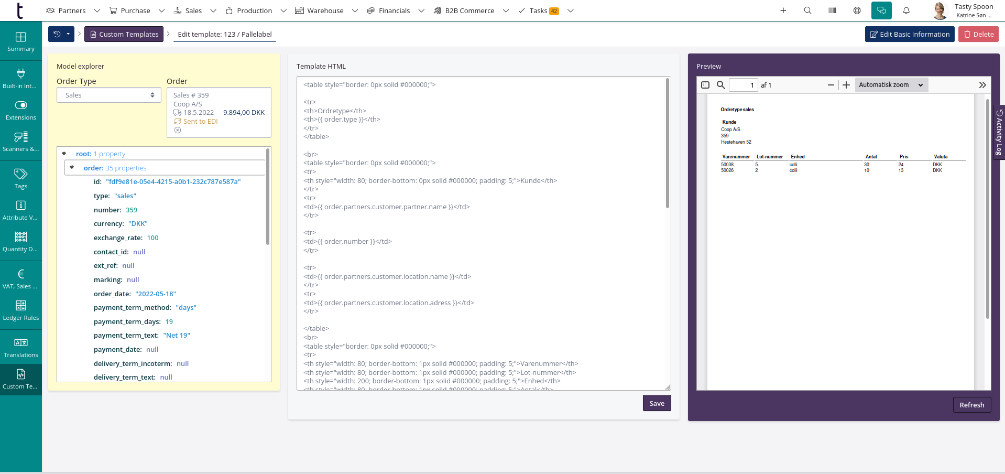1005x474 pixels.
Task: Open the Extensions toggle section in sidebar
Action: tap(21, 110)
